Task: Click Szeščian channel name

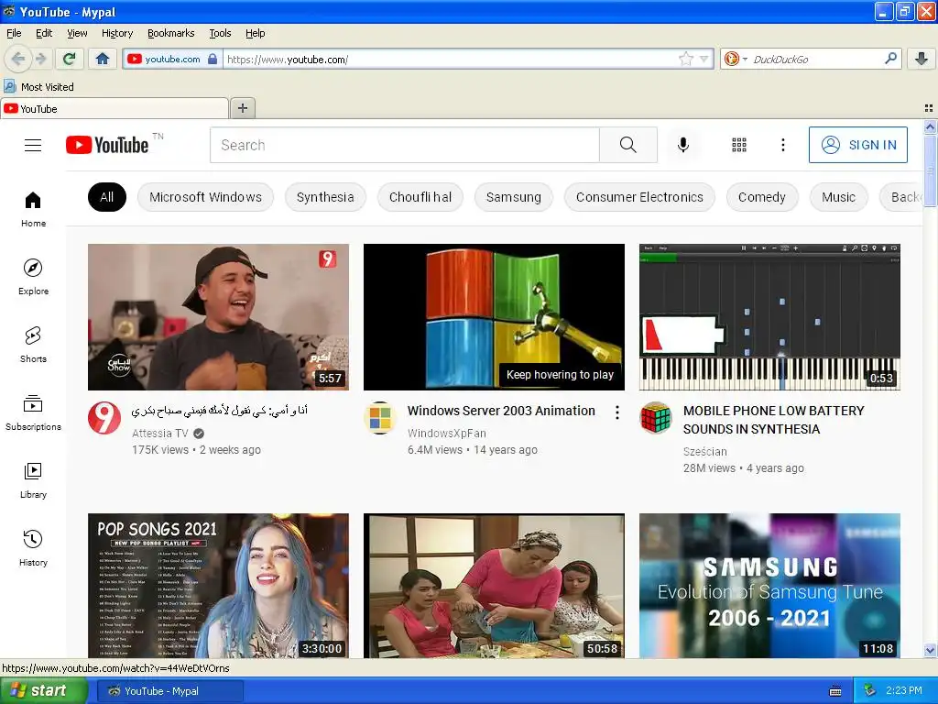Action: (x=704, y=451)
